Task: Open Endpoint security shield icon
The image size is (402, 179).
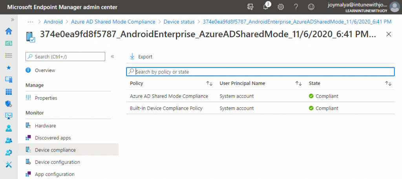Action: point(9,104)
